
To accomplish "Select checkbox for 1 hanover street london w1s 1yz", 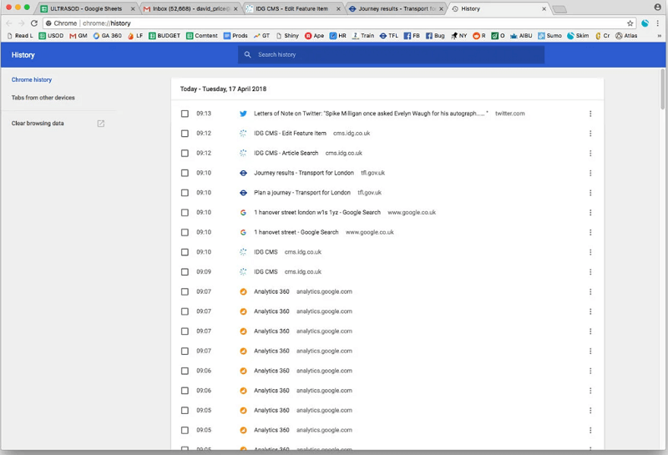I will click(185, 213).
